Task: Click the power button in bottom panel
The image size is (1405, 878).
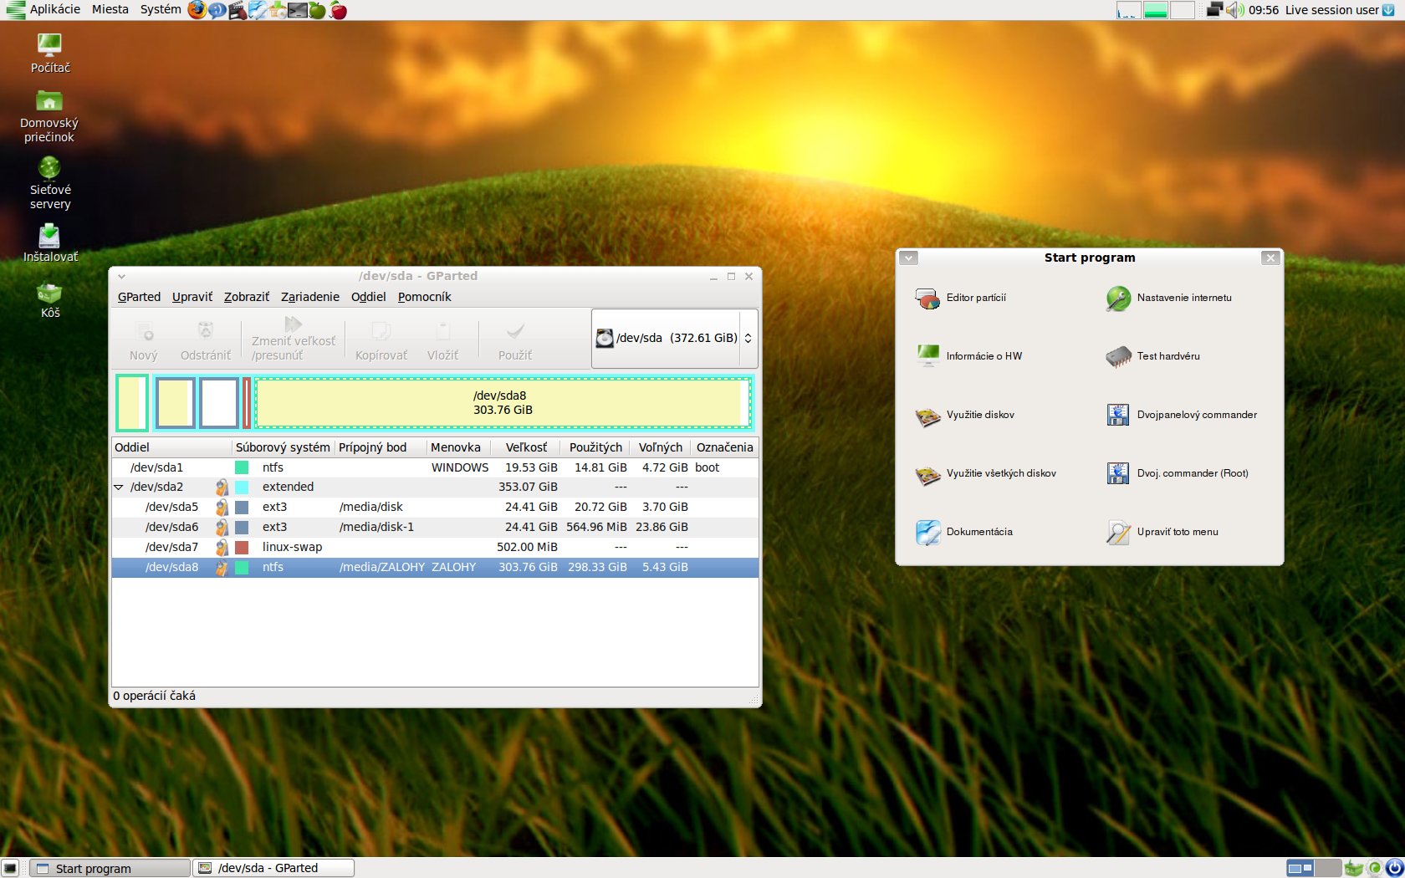Action: (1393, 868)
